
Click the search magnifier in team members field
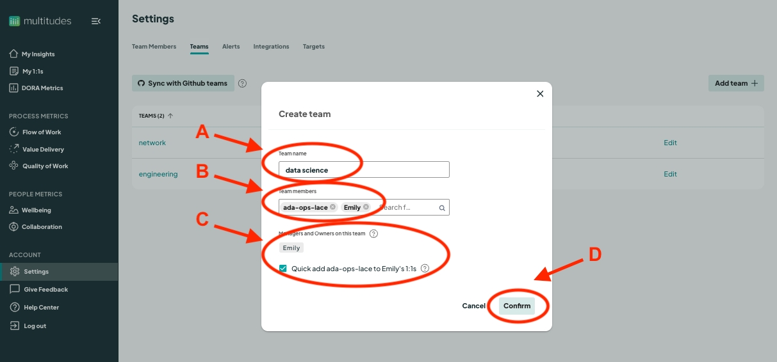coord(442,208)
